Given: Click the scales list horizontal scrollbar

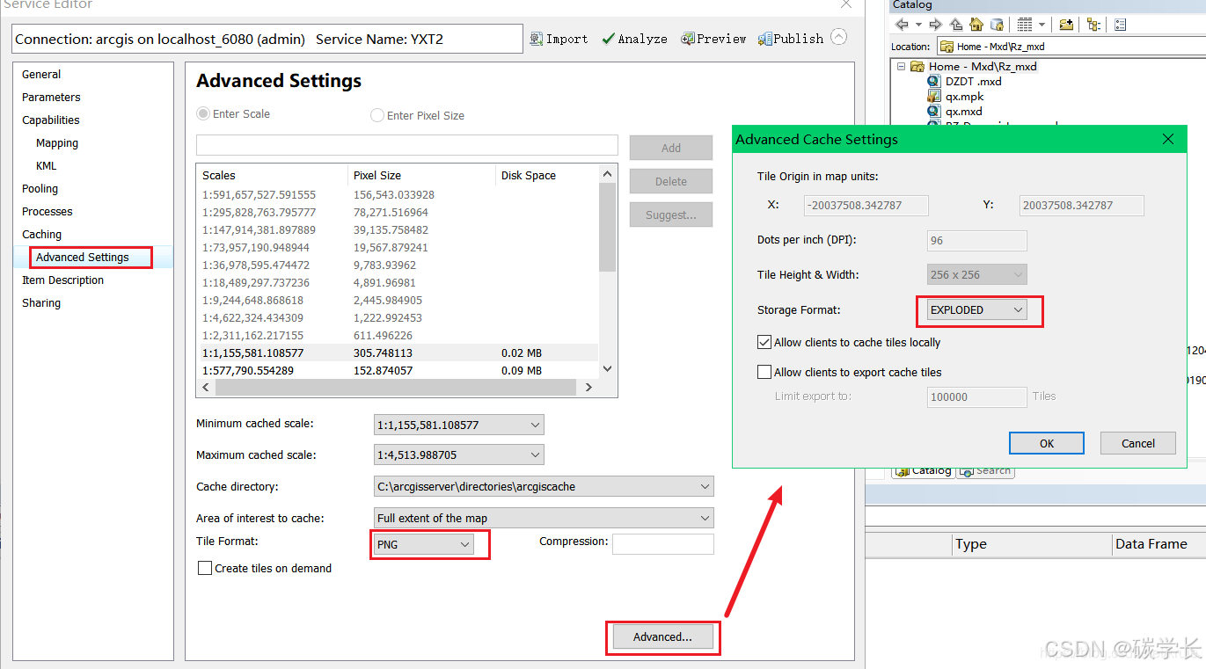Looking at the screenshot, I should (x=396, y=387).
